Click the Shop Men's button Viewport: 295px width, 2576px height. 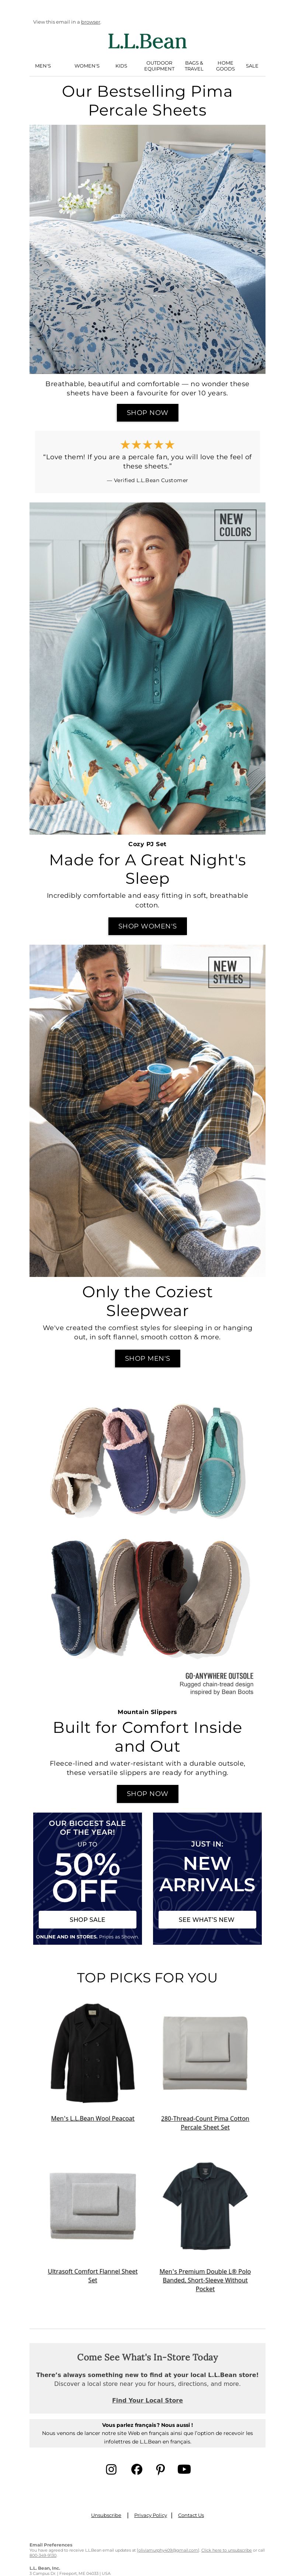click(147, 1358)
